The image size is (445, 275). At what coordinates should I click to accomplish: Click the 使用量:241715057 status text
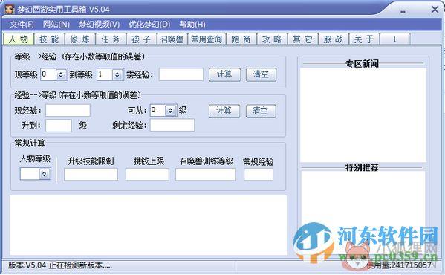[399, 265]
